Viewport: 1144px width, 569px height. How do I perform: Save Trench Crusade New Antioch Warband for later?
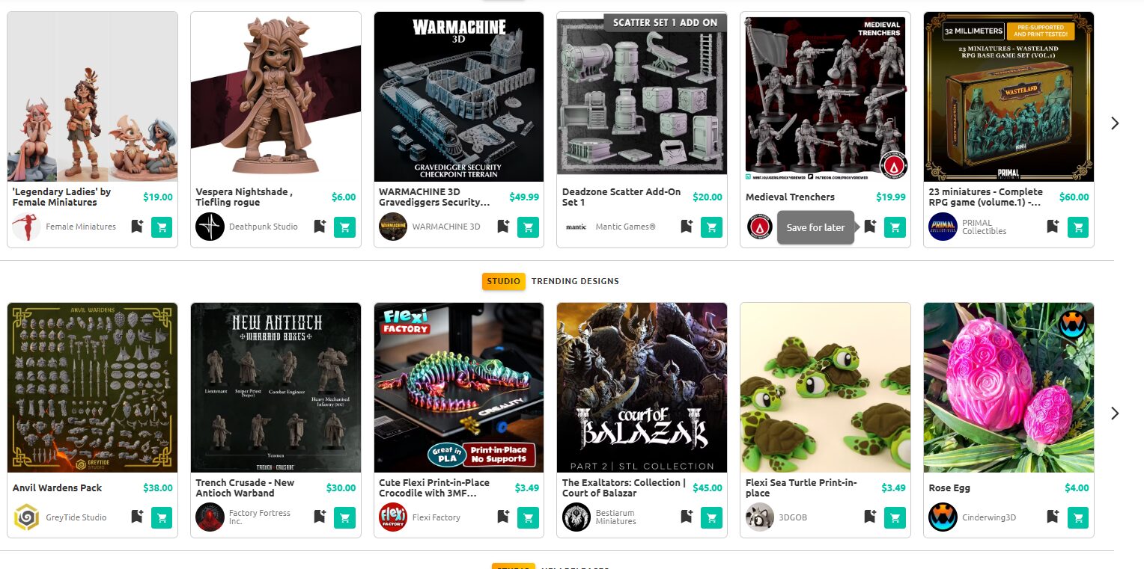click(x=320, y=517)
